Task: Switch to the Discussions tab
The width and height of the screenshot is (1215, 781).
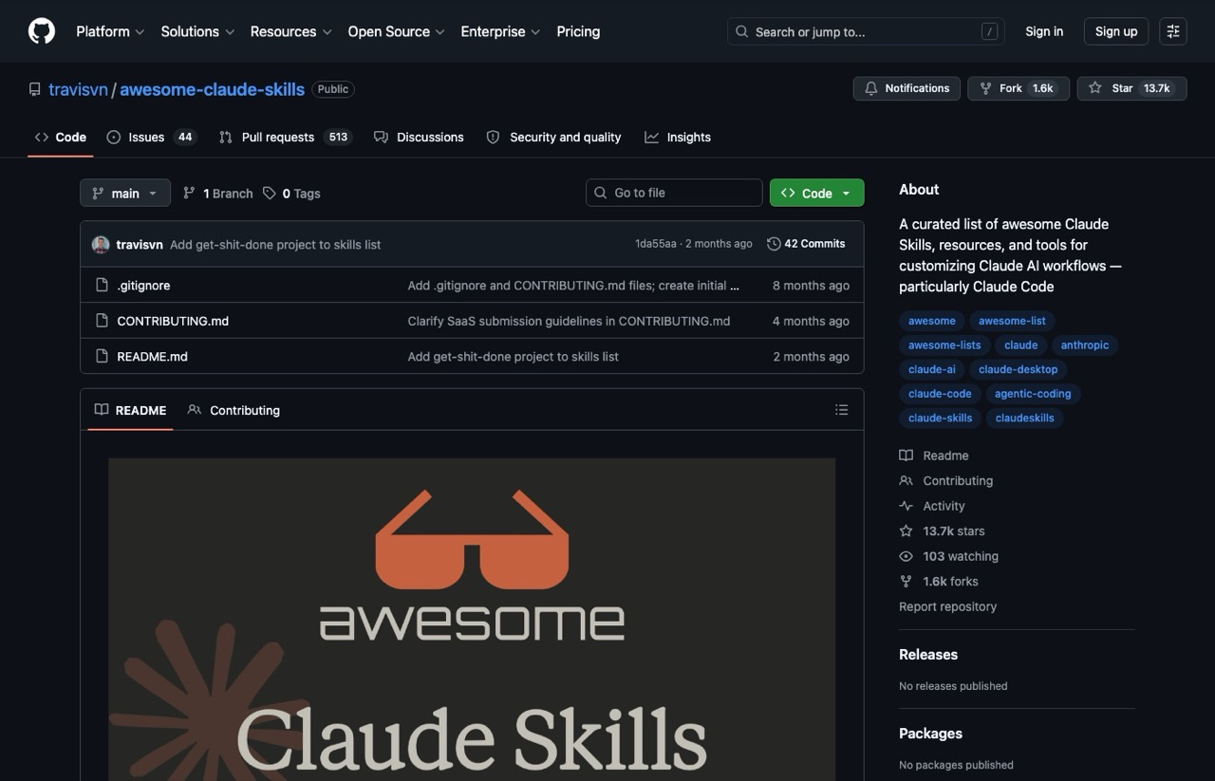Action: pos(419,138)
